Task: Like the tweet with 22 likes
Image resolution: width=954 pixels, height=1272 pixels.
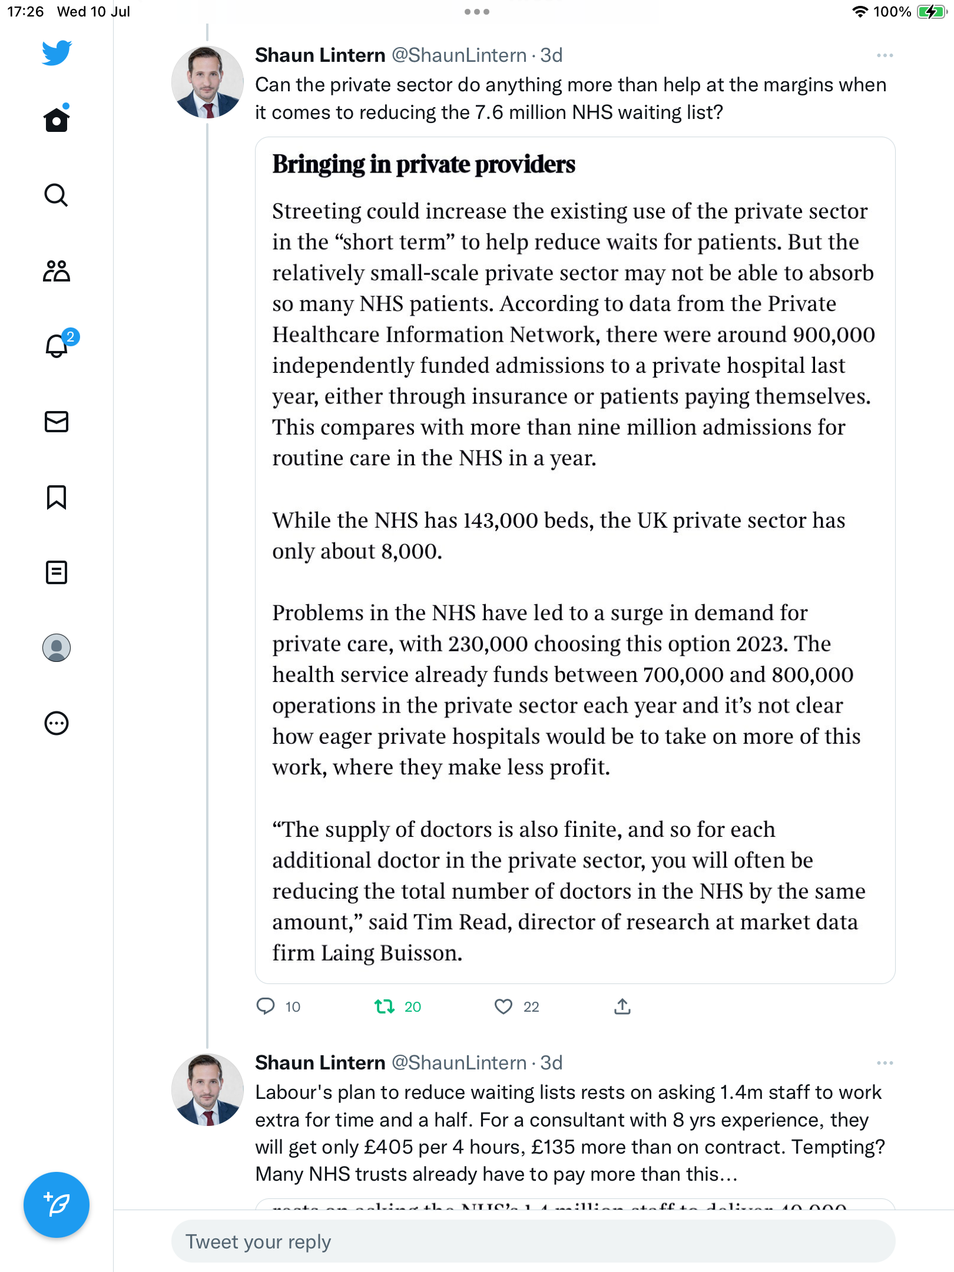Action: [x=503, y=1006]
